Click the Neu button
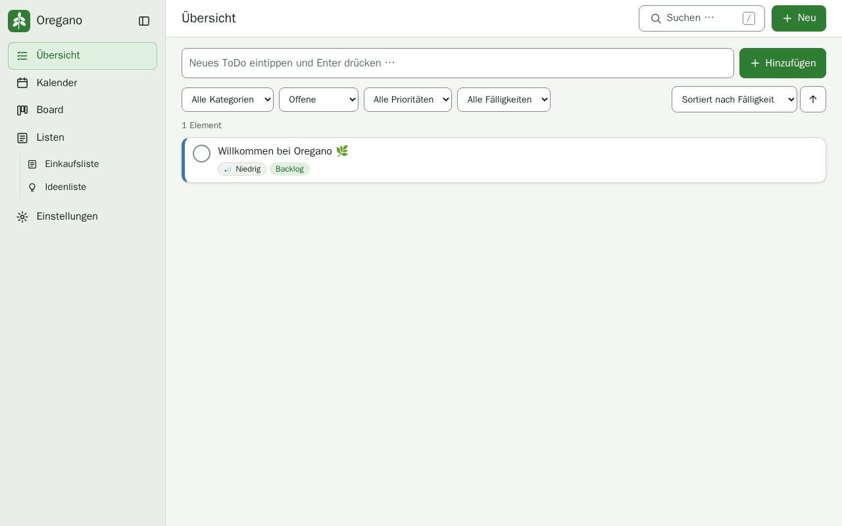Viewport: 842px width, 526px height. coord(799,18)
